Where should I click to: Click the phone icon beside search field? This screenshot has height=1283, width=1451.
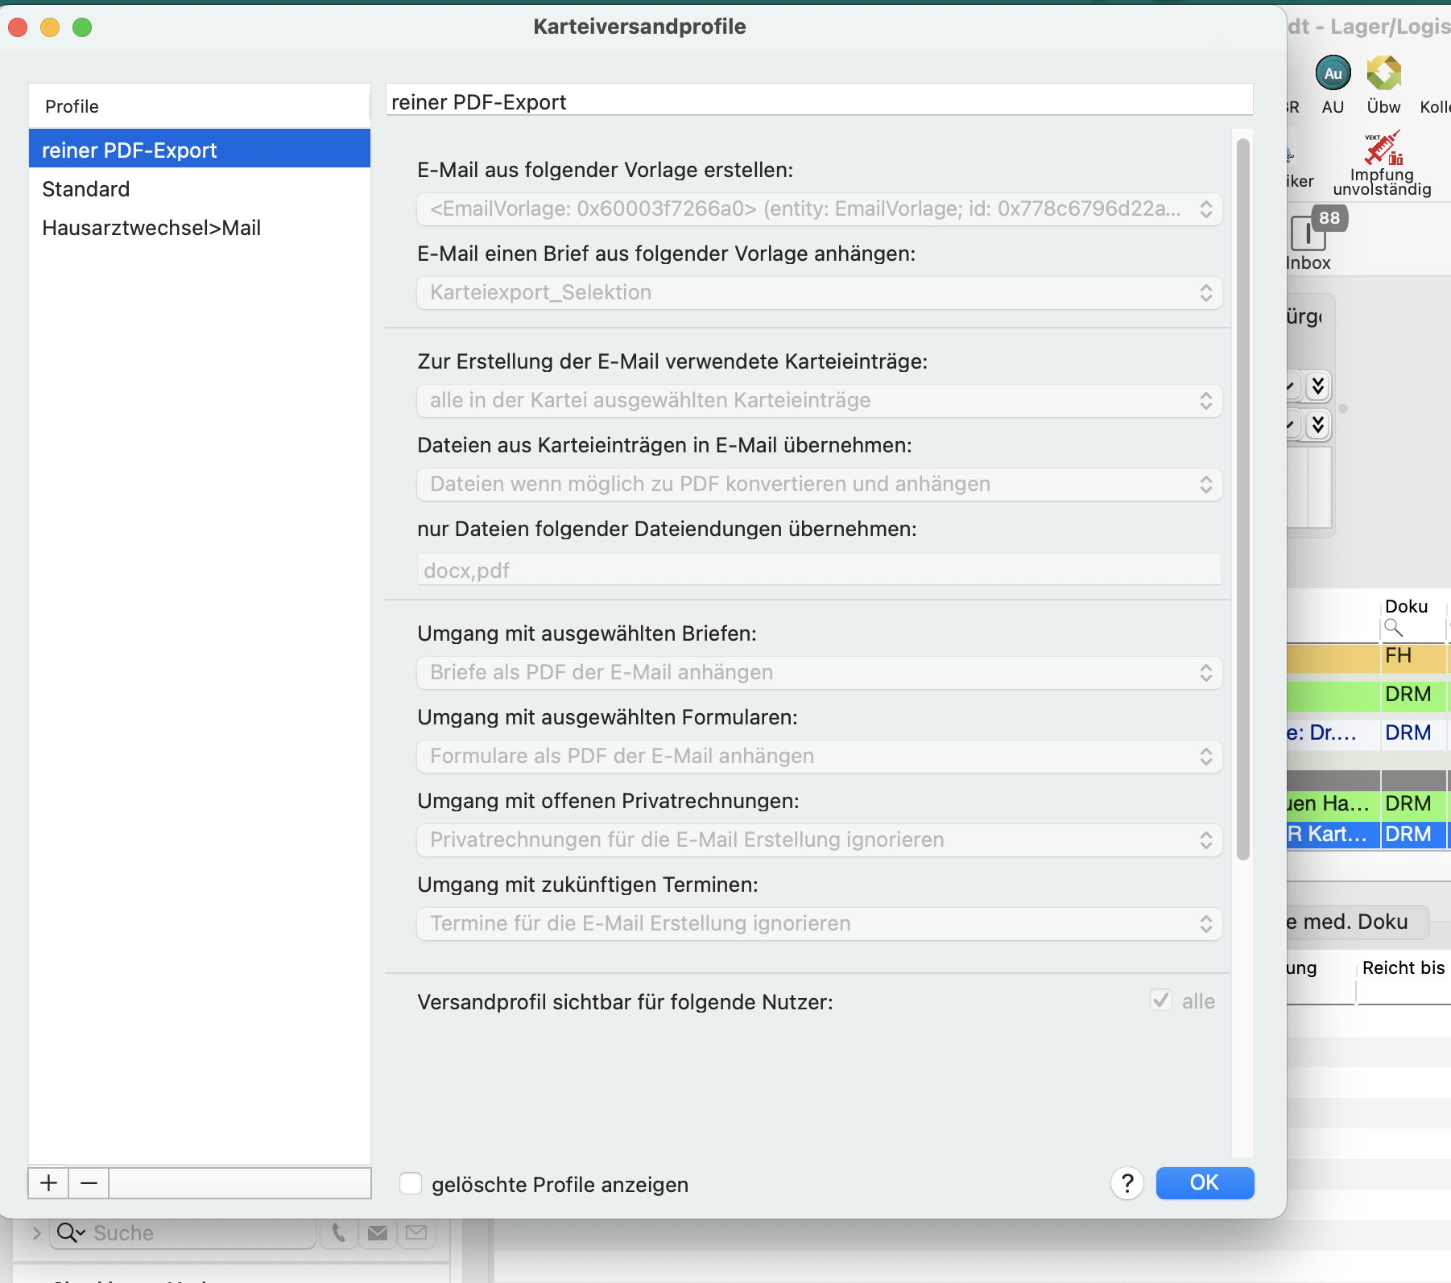[339, 1232]
